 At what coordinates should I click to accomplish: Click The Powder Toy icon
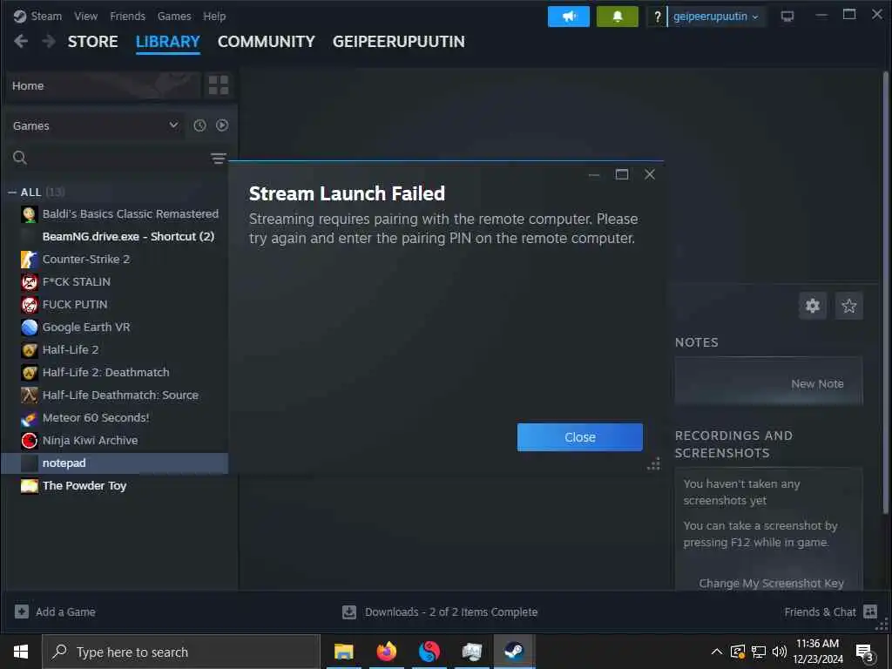click(x=30, y=486)
